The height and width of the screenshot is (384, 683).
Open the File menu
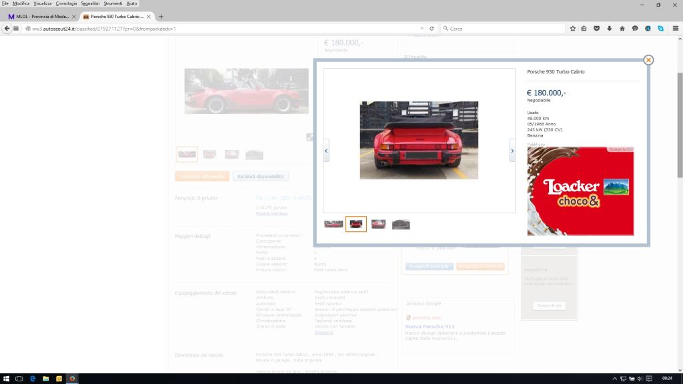pyautogui.click(x=5, y=3)
